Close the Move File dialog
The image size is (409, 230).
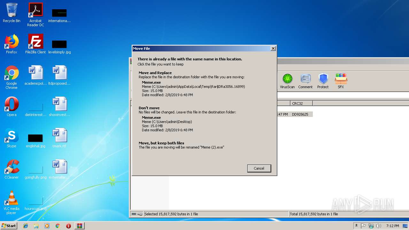[x=273, y=49]
